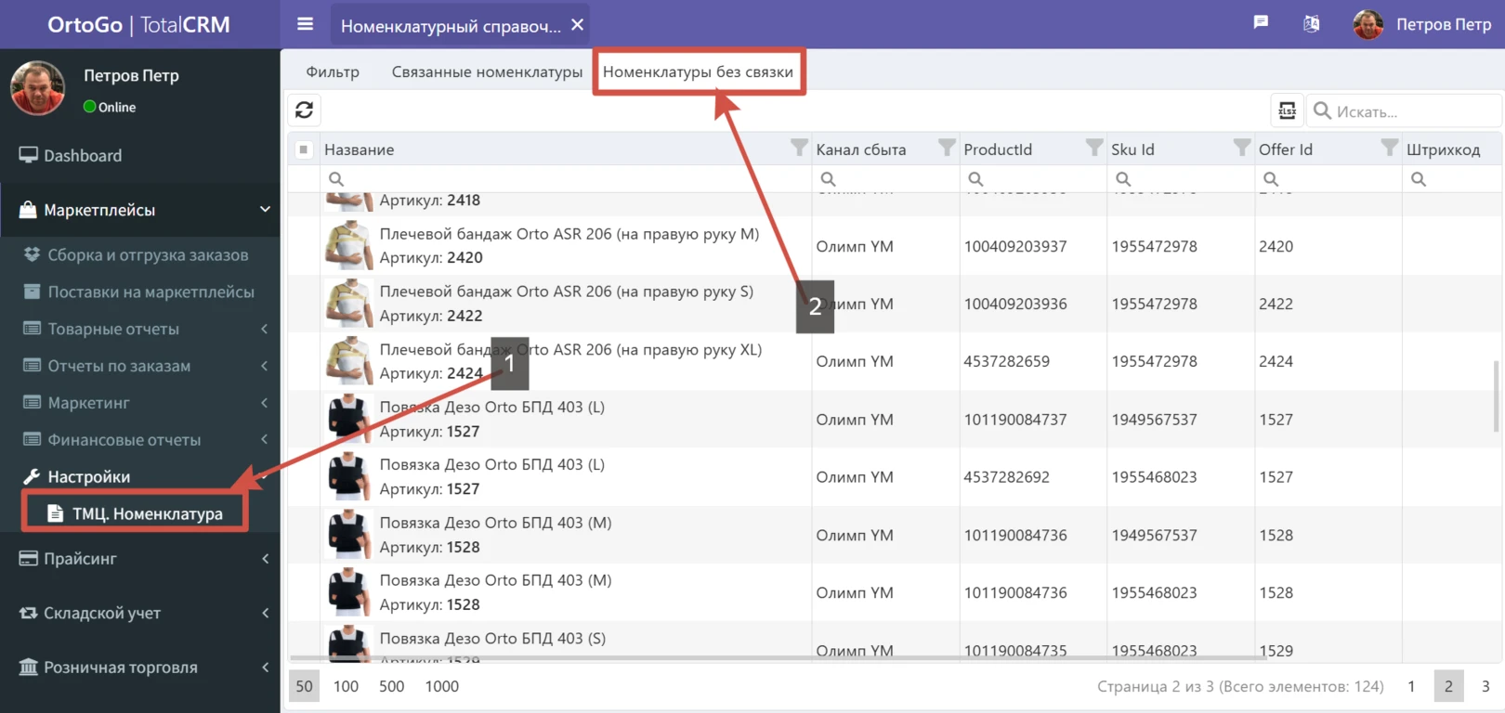Expand the Складской учет sidebar section
The image size is (1505, 713).
(139, 613)
